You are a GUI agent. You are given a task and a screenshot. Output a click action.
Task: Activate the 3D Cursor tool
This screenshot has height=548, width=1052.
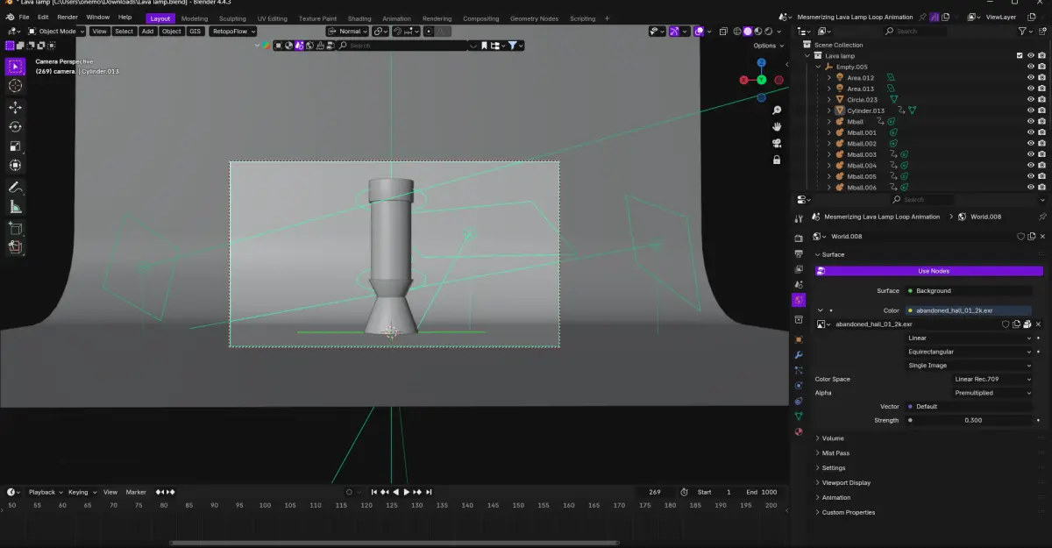[x=15, y=86]
